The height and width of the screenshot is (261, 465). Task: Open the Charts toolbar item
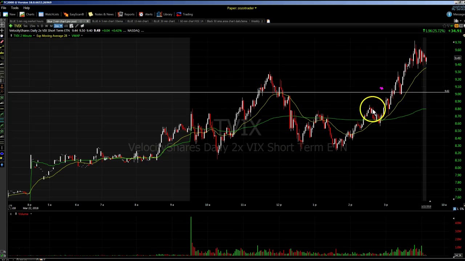[x=27, y=14]
